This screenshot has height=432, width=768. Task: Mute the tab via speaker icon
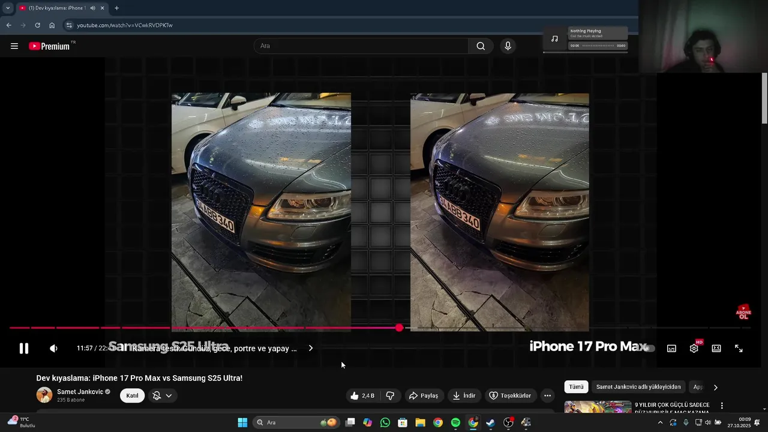92,8
